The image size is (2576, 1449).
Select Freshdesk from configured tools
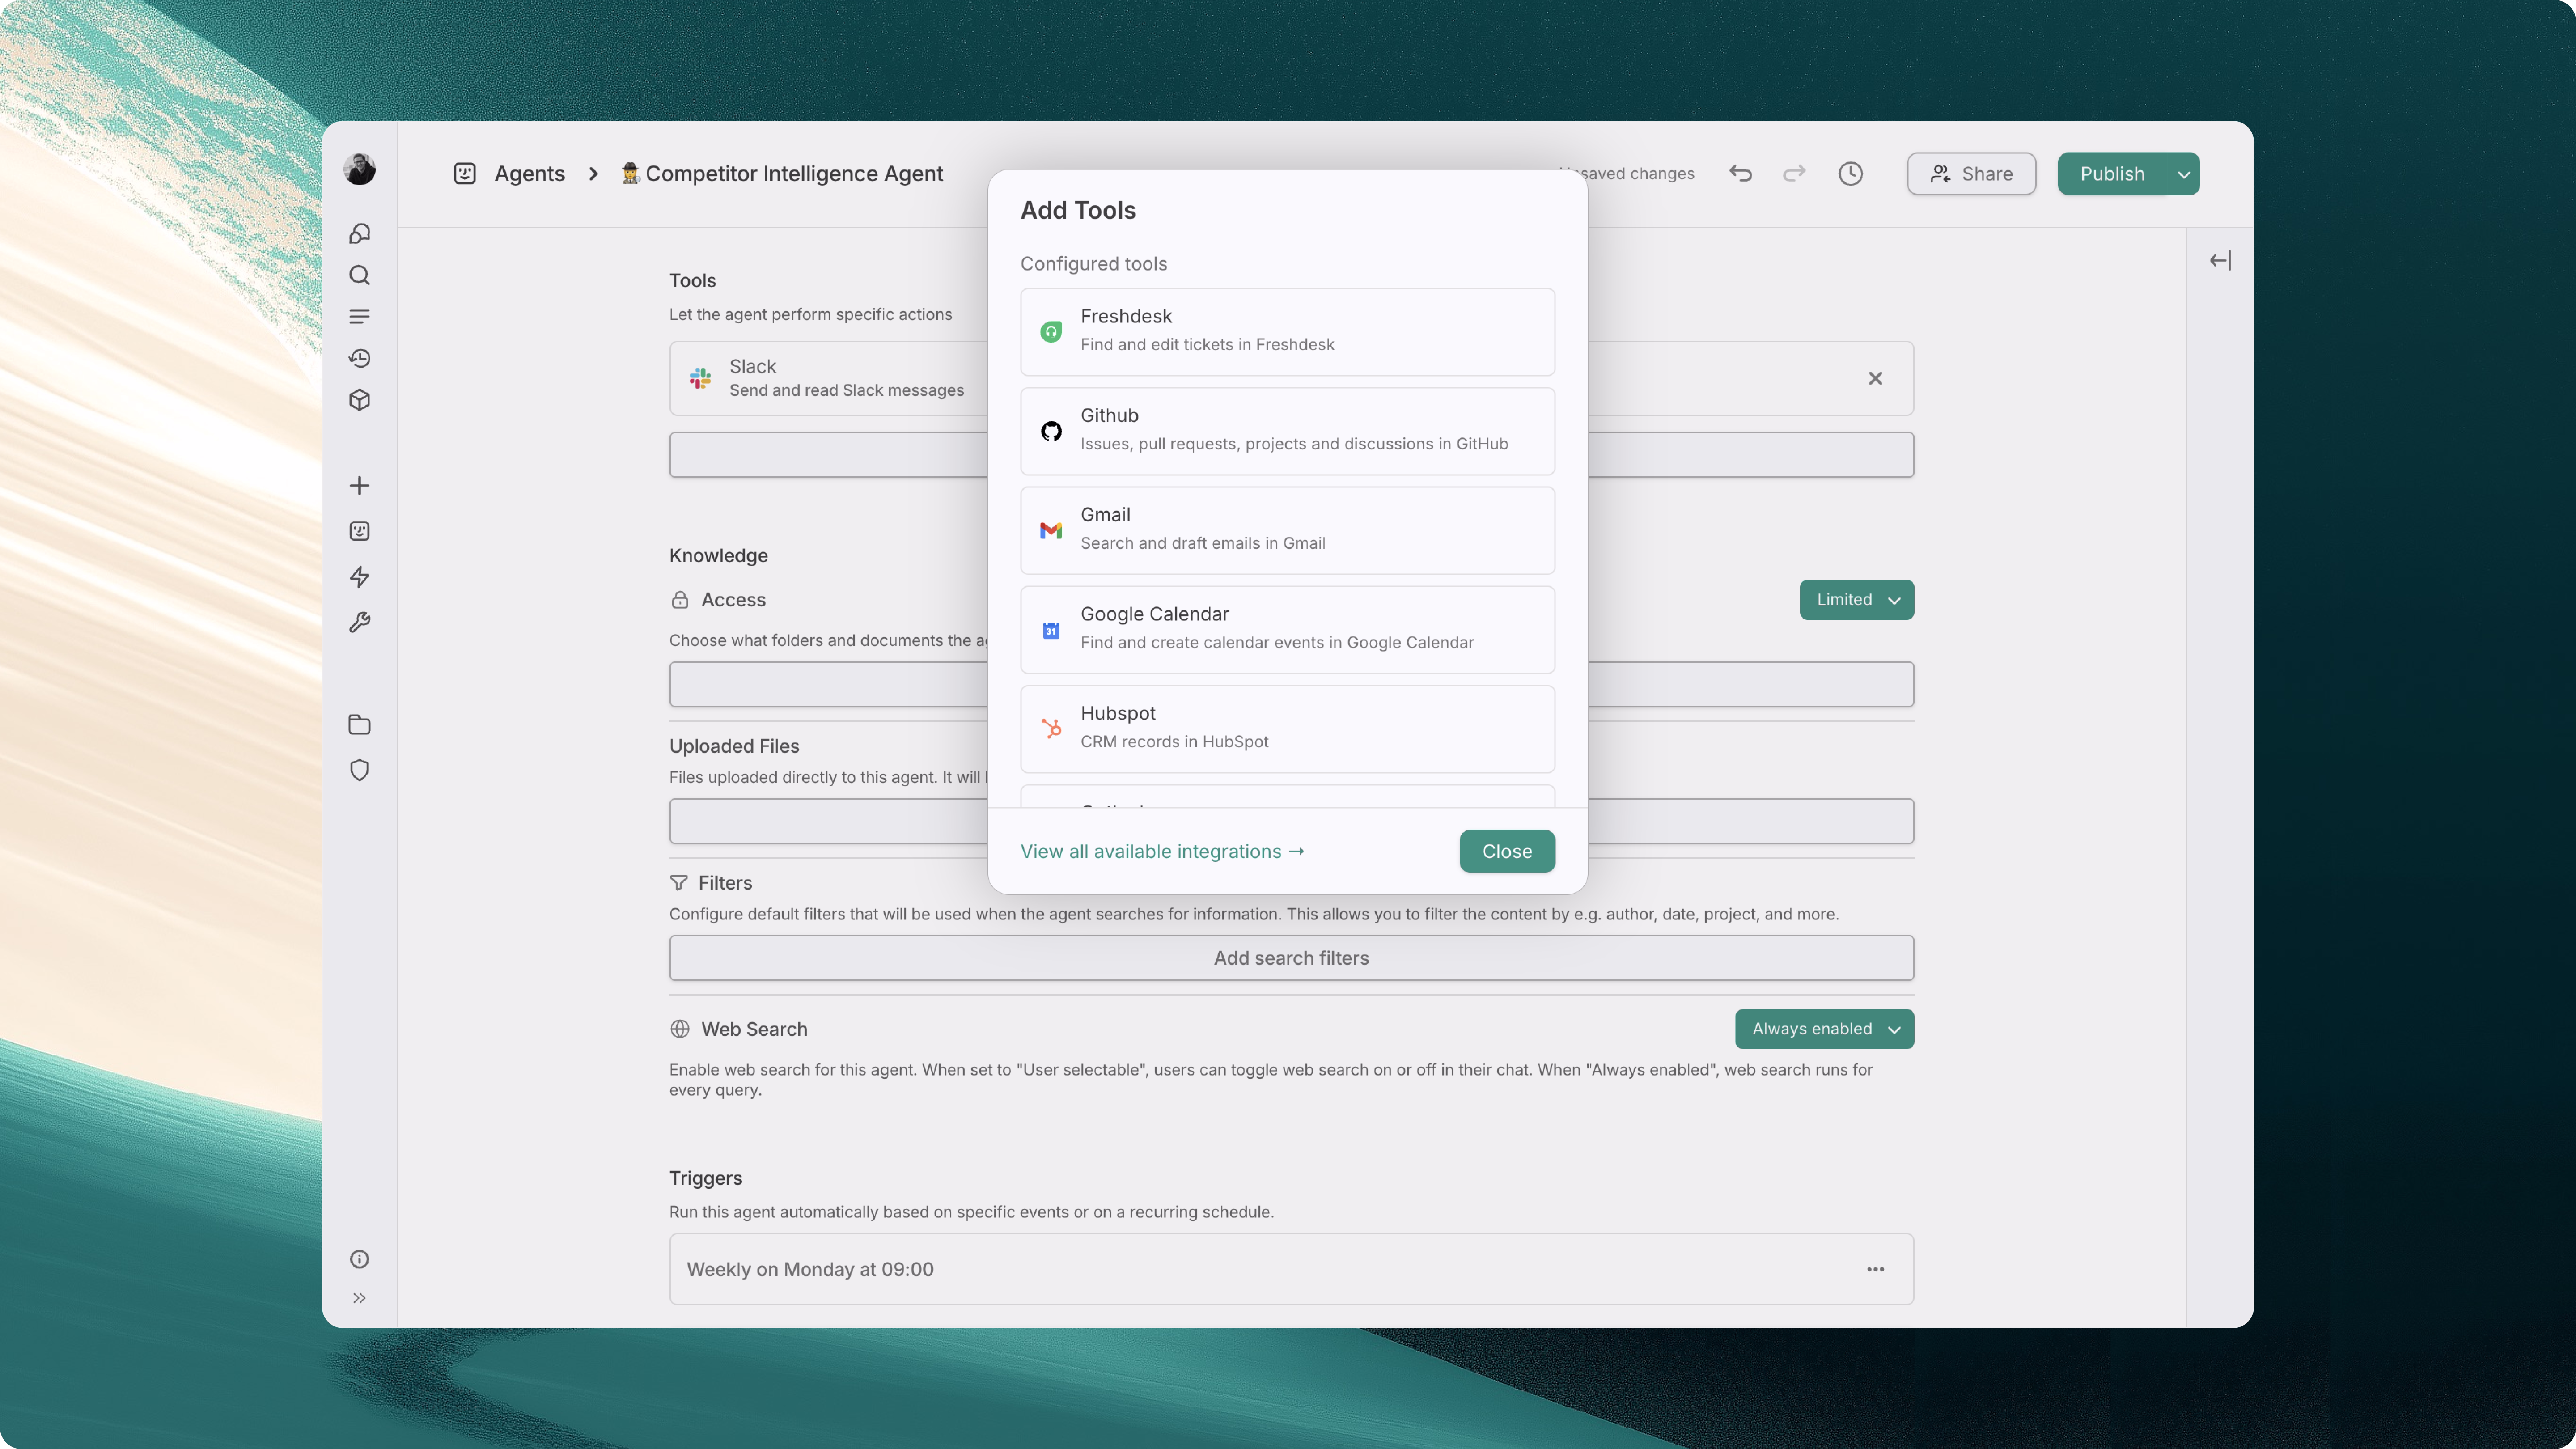1287,331
